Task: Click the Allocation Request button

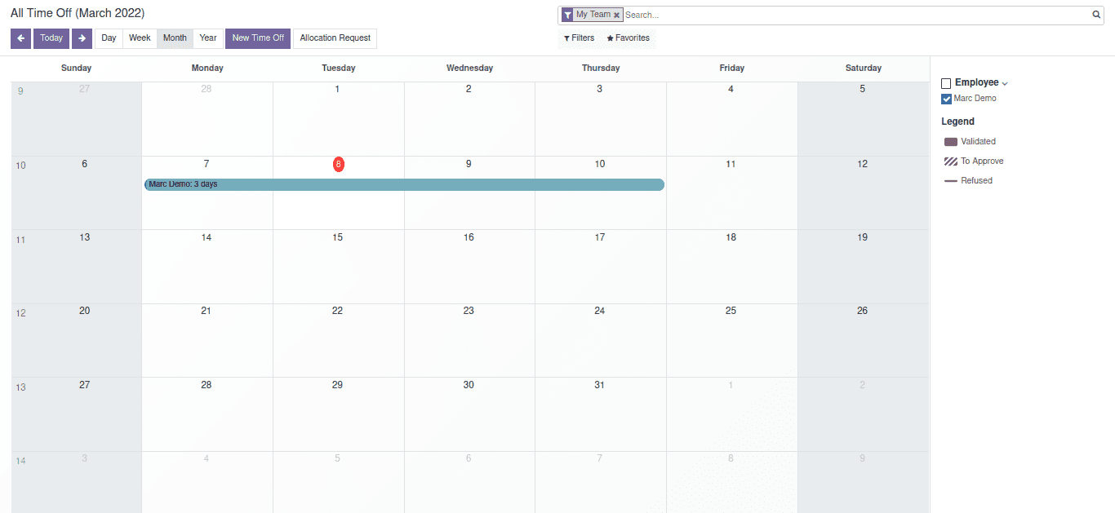Action: (335, 38)
